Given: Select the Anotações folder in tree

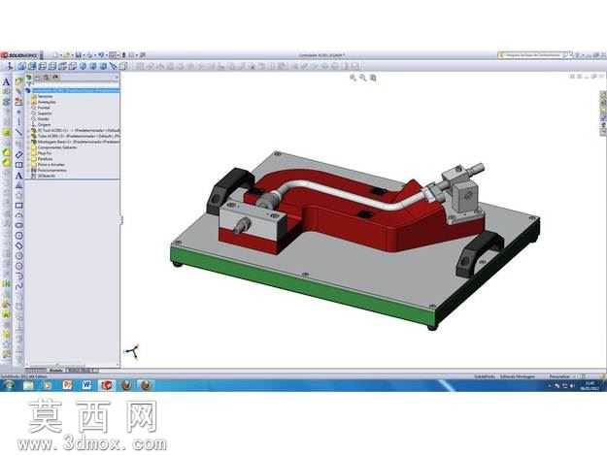Looking at the screenshot, I should pos(44,102).
